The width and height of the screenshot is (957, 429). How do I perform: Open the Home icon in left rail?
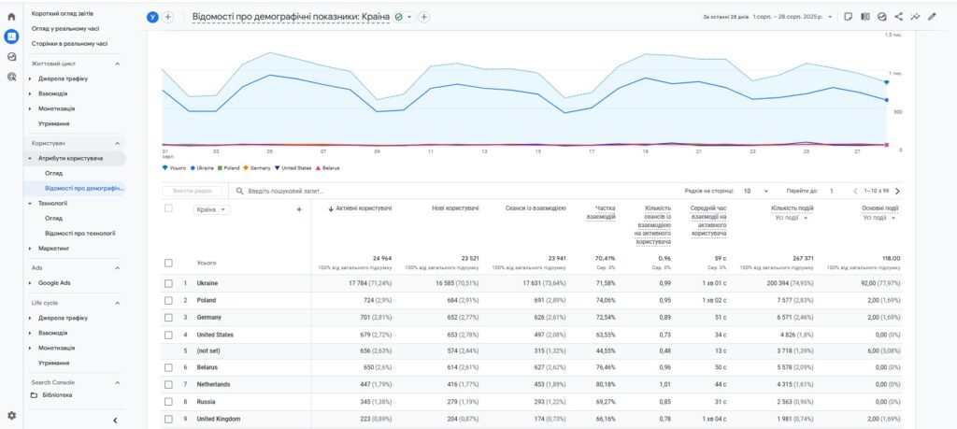11,16
